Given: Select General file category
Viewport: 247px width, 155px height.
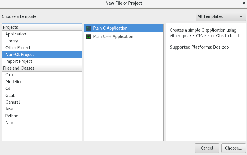Looking at the screenshot, I should click(42, 102).
